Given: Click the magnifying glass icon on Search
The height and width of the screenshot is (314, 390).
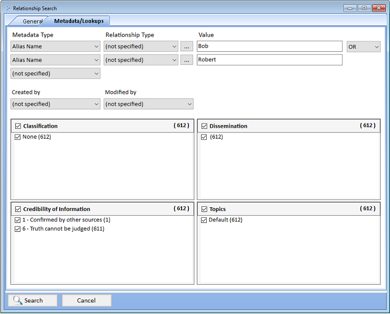Looking at the screenshot, I should (x=18, y=300).
